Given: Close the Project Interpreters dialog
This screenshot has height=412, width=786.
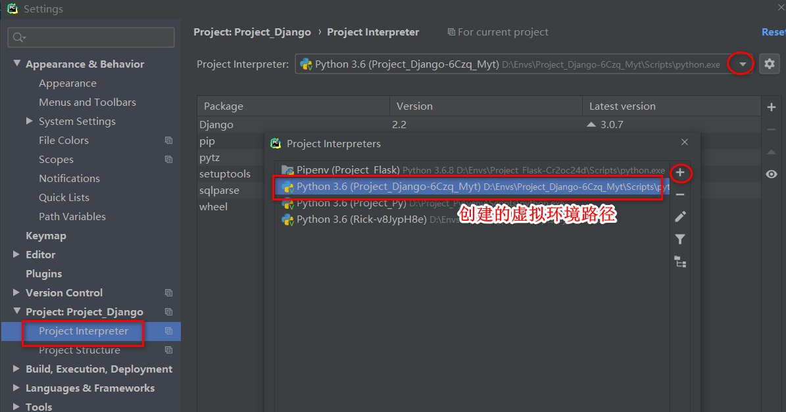Looking at the screenshot, I should point(685,143).
